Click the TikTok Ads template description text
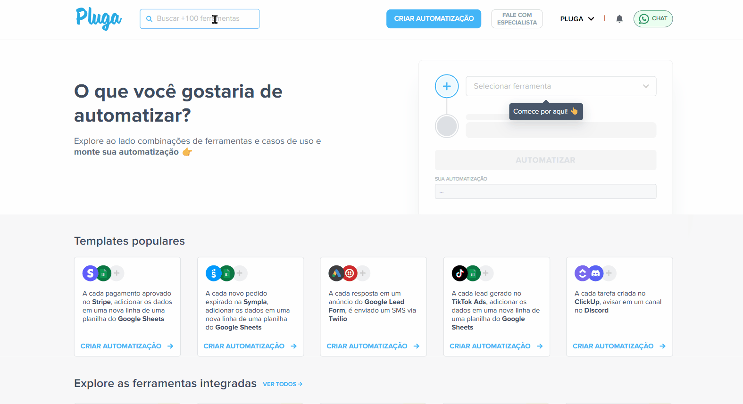Viewport: 743px width, 404px height. click(496, 311)
